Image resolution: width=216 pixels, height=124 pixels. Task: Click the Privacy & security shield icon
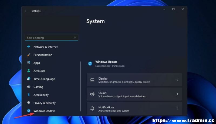[29, 102]
